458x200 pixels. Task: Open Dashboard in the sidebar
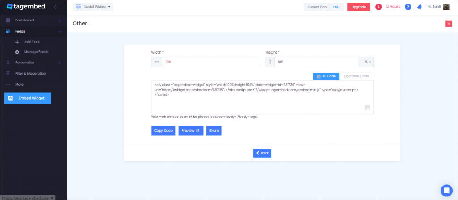pos(24,21)
